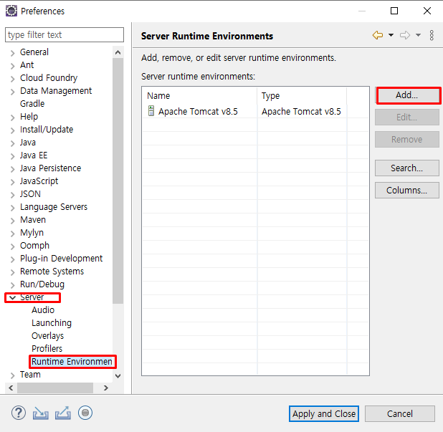This screenshot has width=443, height=432.
Task: Open the Launching page under Server
Action: (52, 323)
